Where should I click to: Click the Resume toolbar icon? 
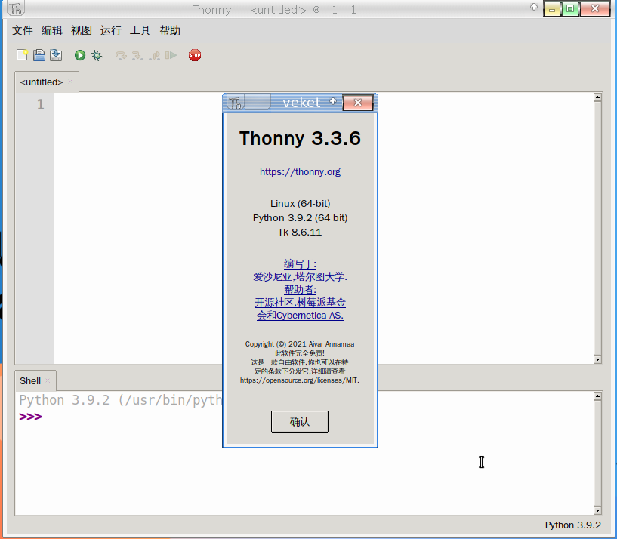pos(171,55)
